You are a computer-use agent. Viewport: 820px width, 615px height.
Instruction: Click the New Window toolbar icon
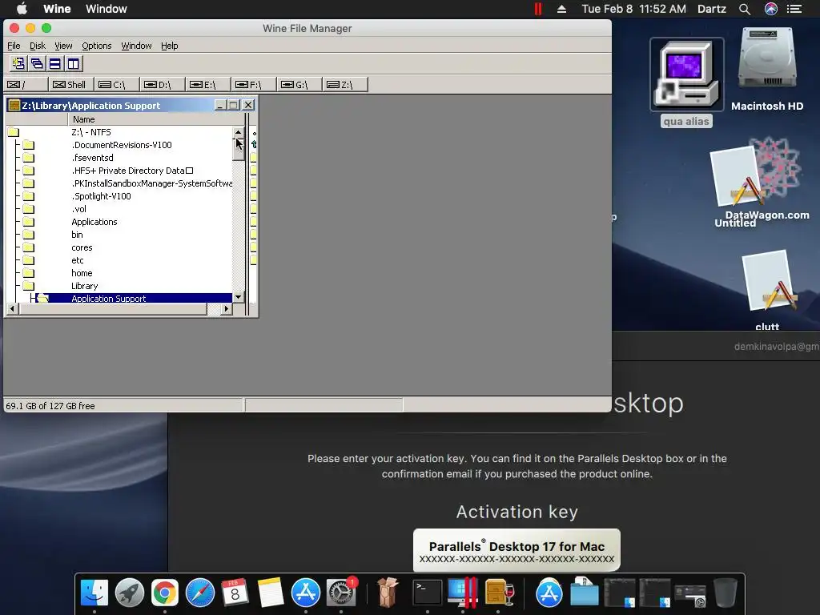(19, 64)
